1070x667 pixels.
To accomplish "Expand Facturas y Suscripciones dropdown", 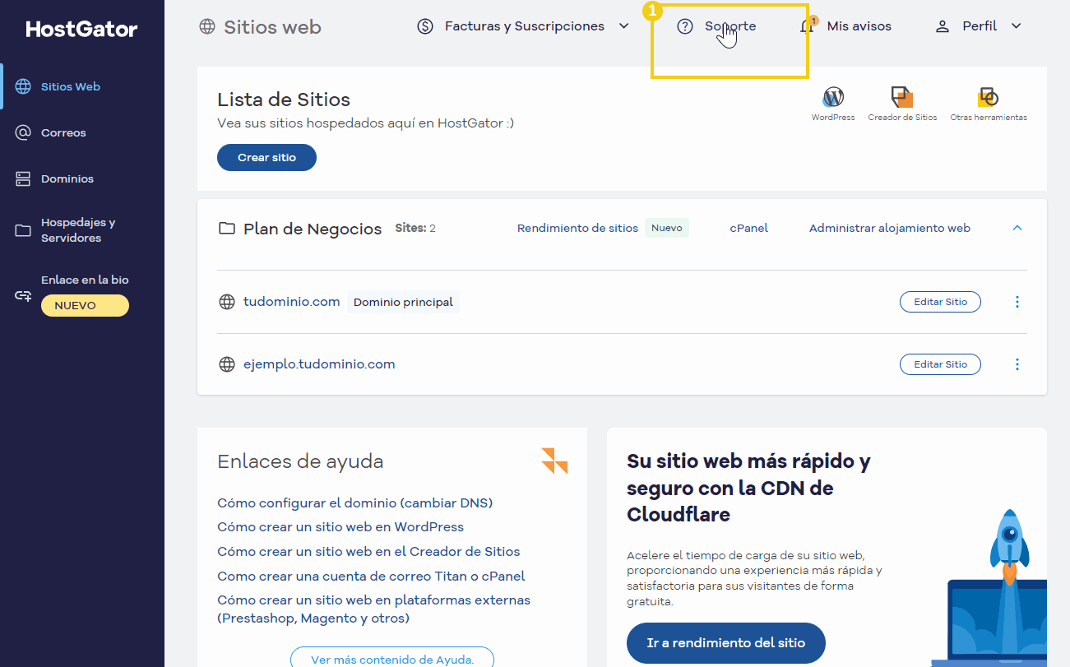I will point(623,26).
